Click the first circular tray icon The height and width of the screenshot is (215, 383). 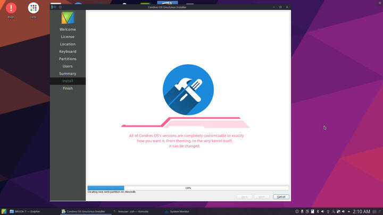pyautogui.click(x=297, y=211)
